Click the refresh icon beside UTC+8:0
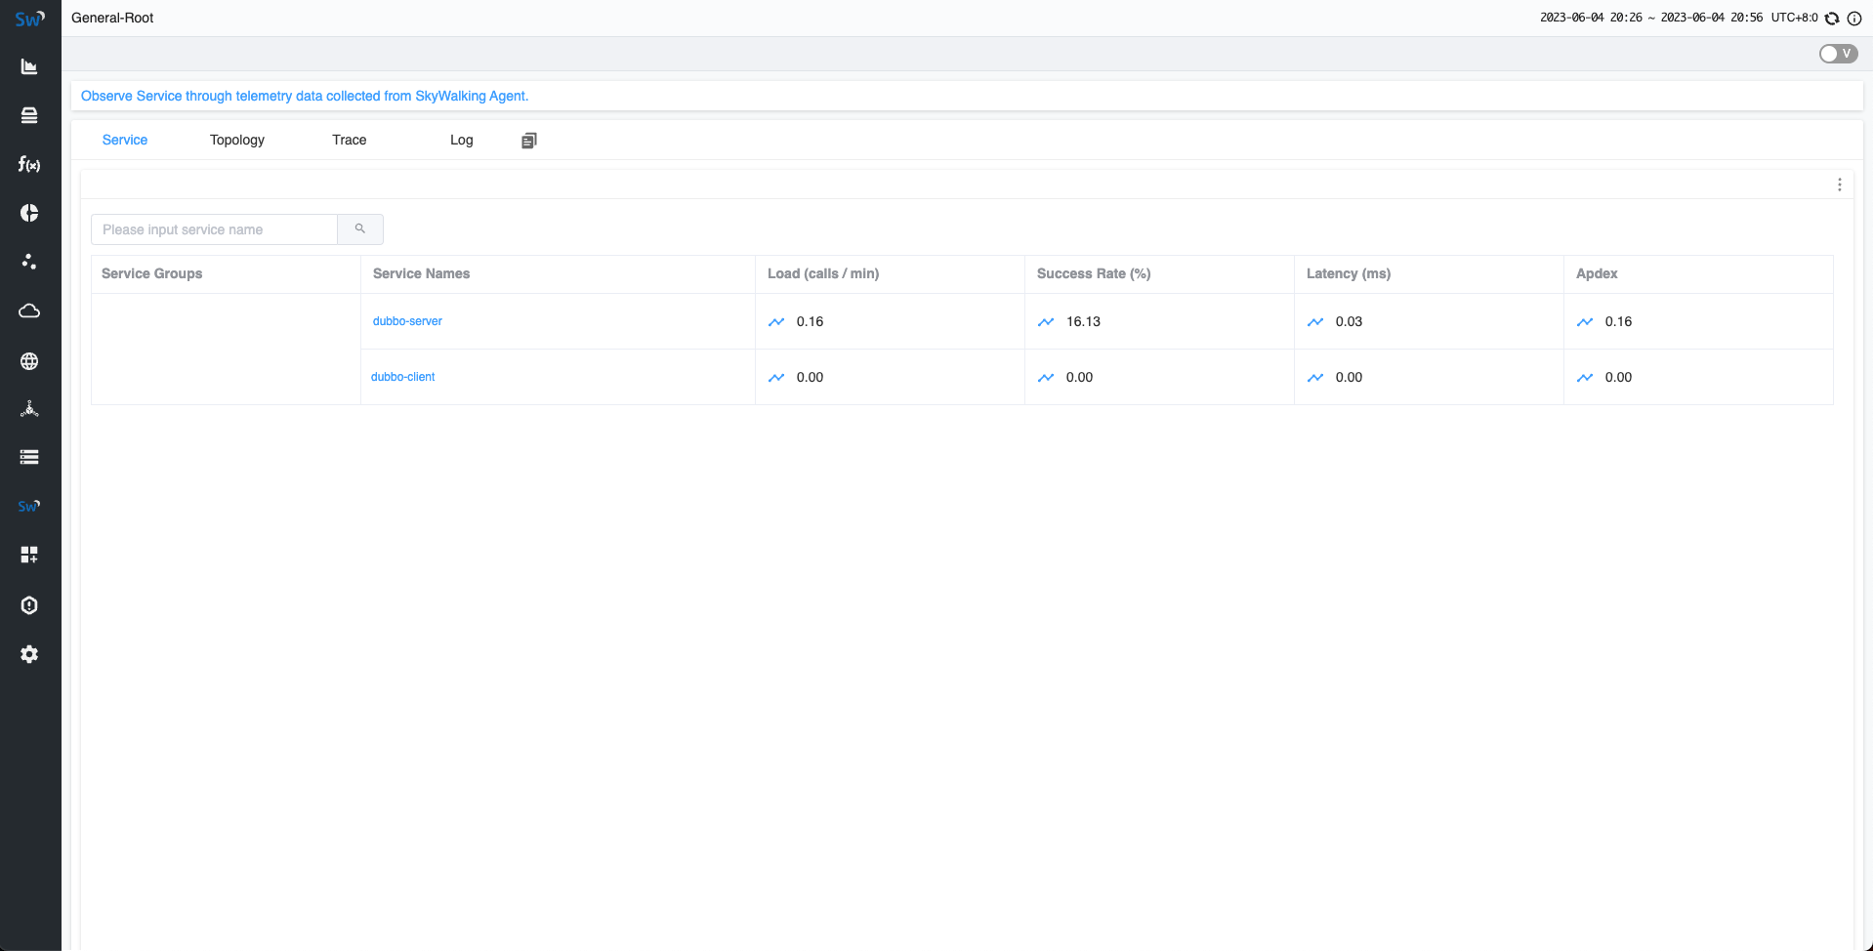Image resolution: width=1873 pixels, height=951 pixels. click(x=1832, y=19)
